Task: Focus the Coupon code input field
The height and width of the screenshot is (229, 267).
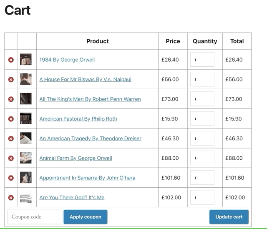Action: [x=35, y=217]
